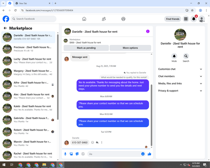This screenshot has height=168, width=210.
Task: Close the New Tab browser tab
Action: click(x=50, y=3)
